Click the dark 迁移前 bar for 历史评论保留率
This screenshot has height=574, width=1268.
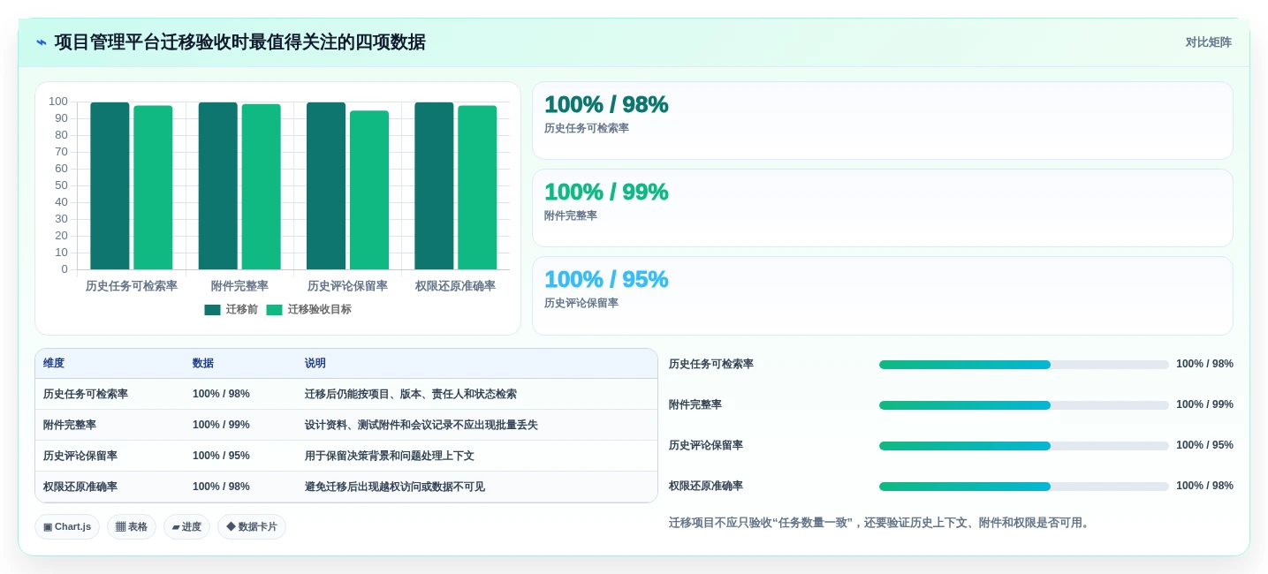tap(326, 186)
